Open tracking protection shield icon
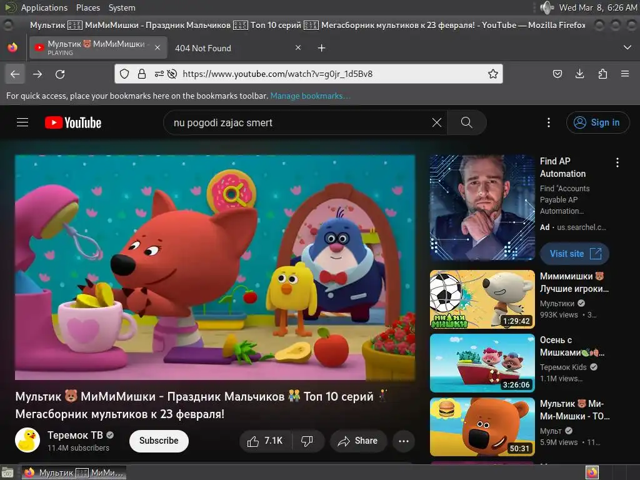This screenshot has width=640, height=480. 124,74
